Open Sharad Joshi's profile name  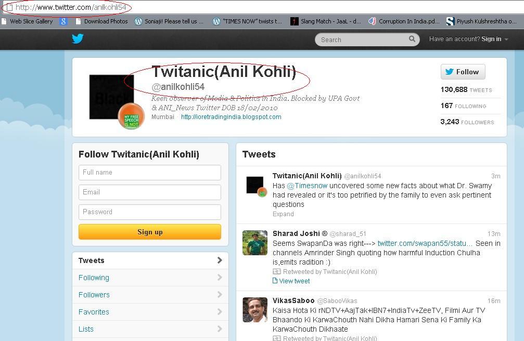300,233
